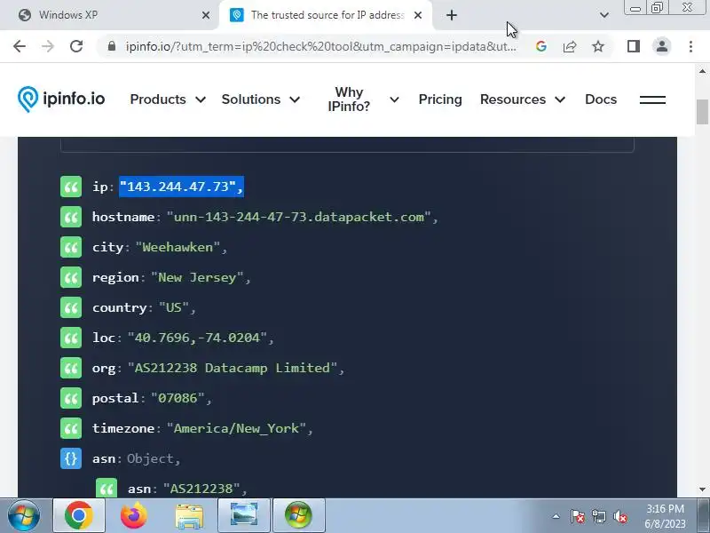Screen dimensions: 710x533
Task: Expand the Resources menu
Action: click(523, 99)
